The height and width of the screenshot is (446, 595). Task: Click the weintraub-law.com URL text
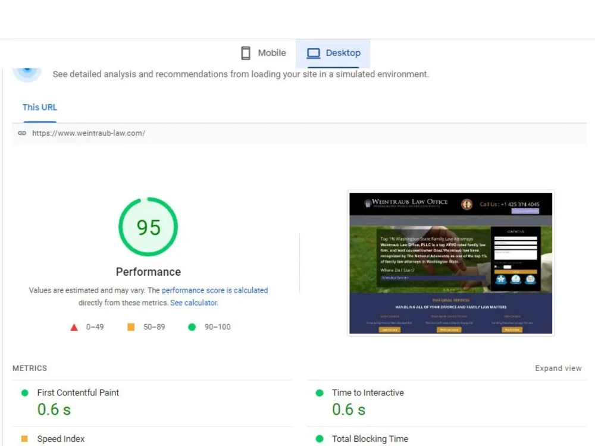tap(89, 133)
